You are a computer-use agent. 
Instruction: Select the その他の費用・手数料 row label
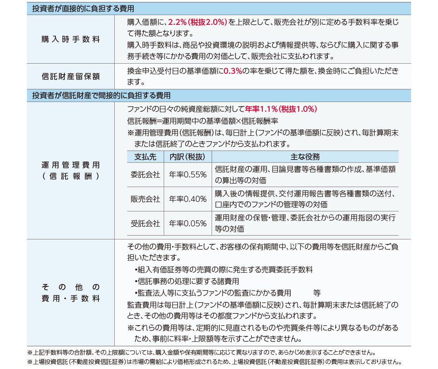[71, 293]
